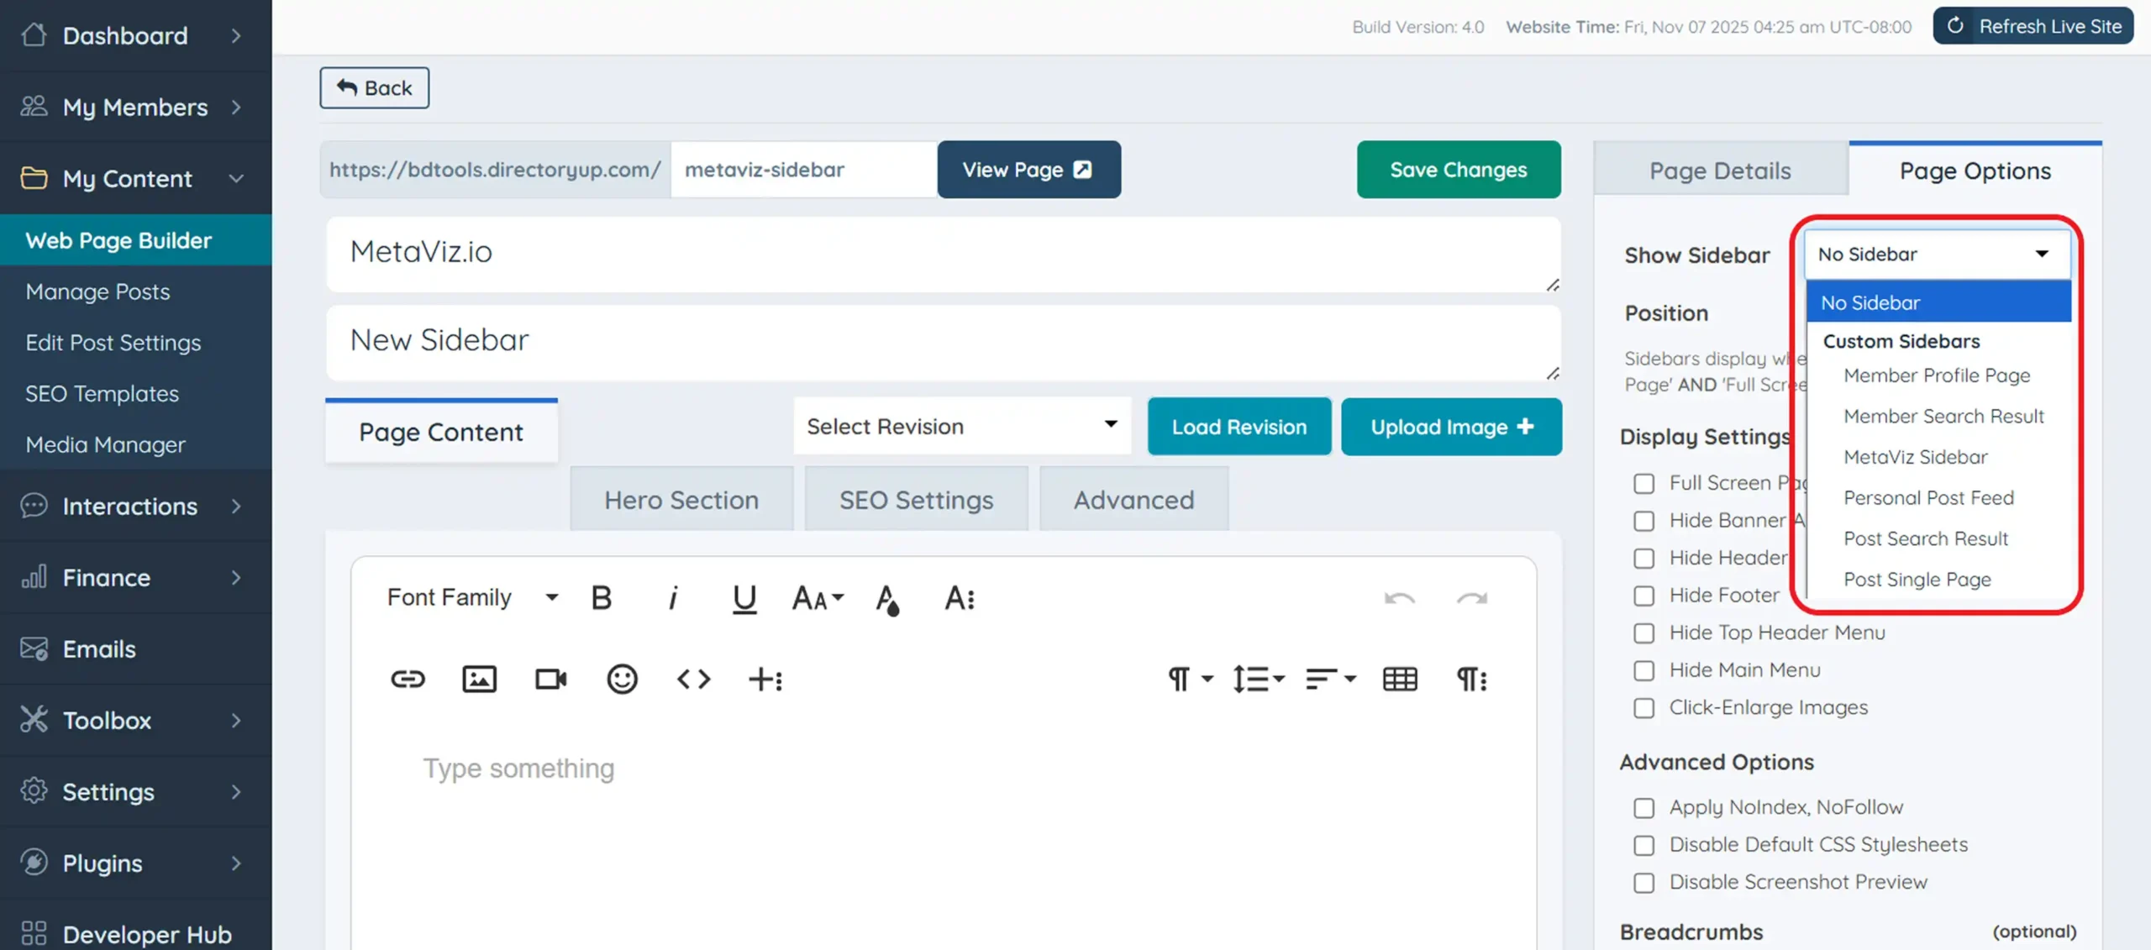Click the Back button
2151x950 pixels.
[374, 88]
